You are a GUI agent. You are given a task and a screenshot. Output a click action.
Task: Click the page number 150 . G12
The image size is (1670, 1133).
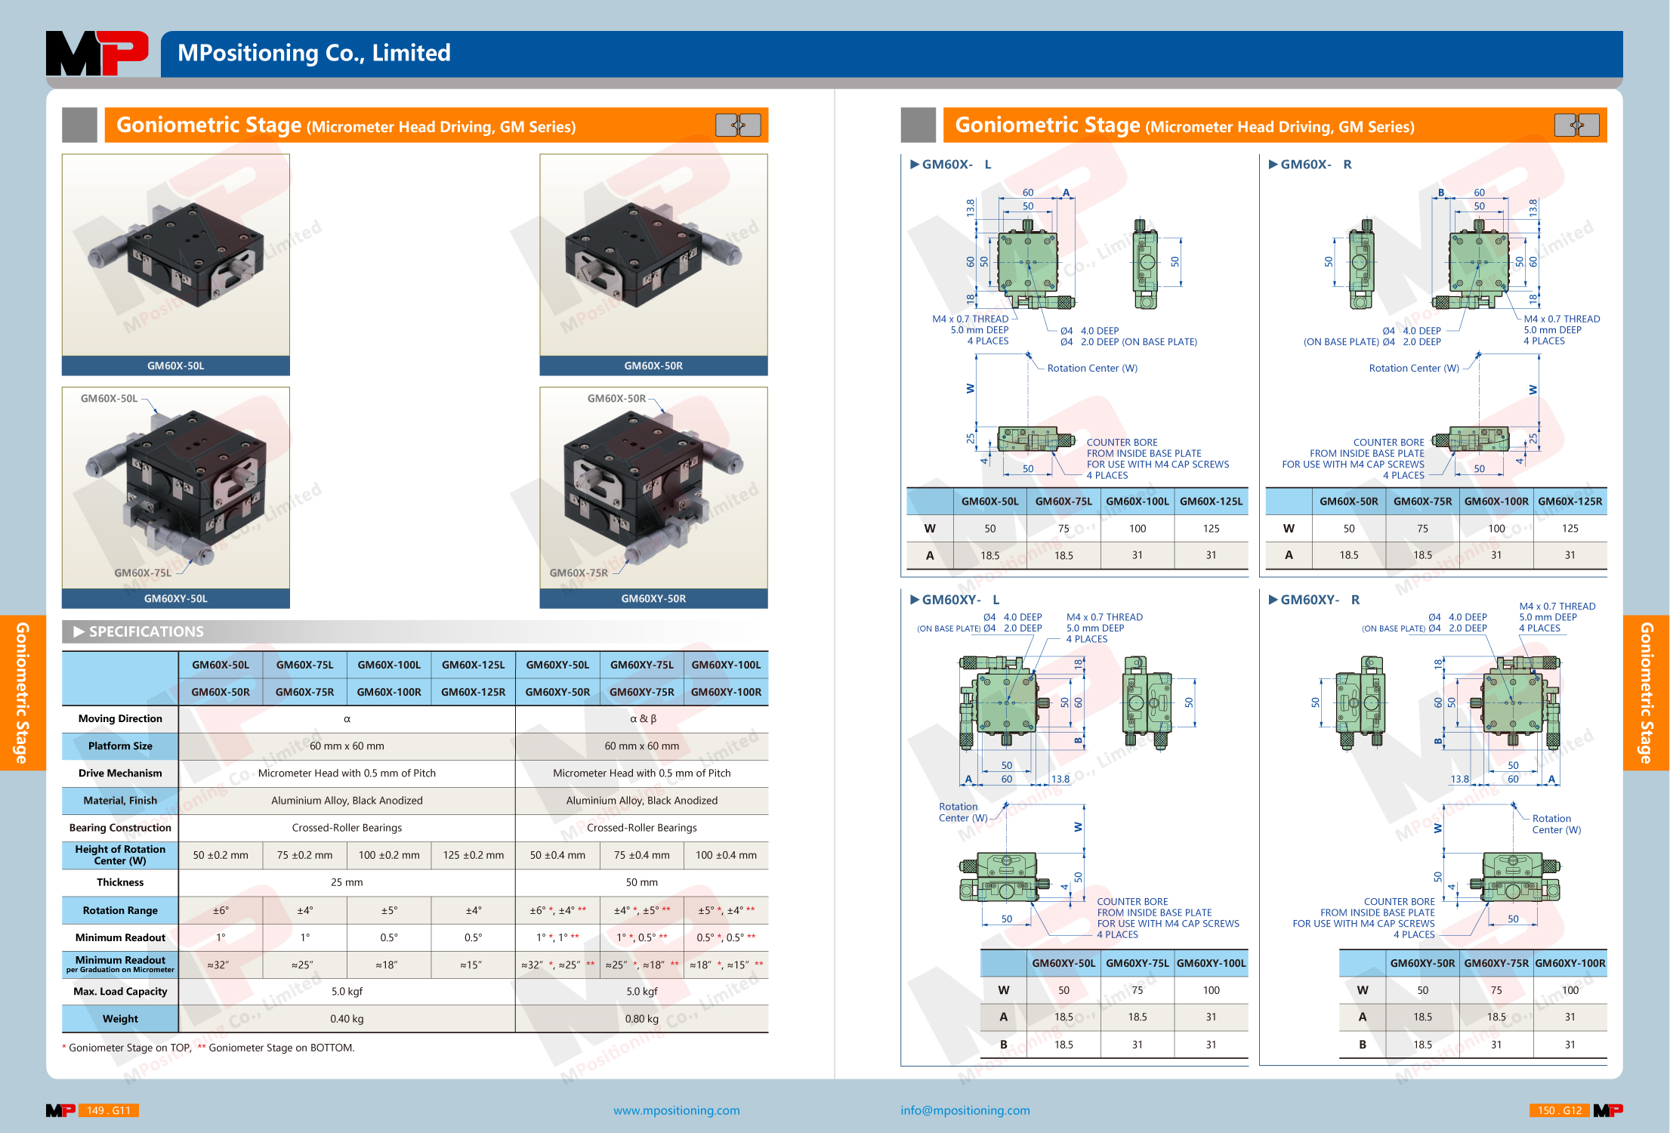(x=1560, y=1110)
